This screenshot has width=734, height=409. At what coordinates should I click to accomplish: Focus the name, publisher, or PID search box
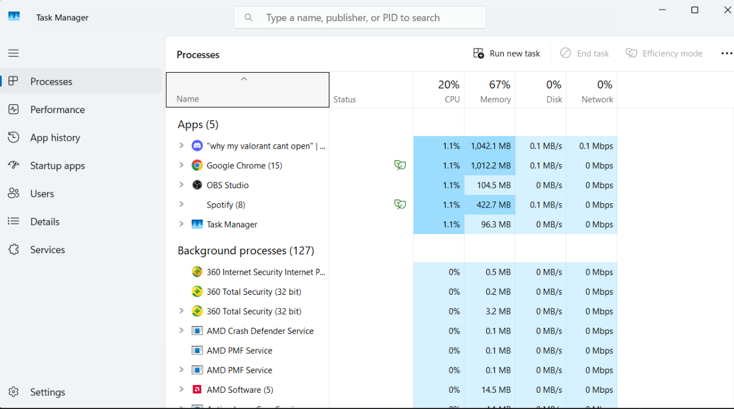point(361,18)
